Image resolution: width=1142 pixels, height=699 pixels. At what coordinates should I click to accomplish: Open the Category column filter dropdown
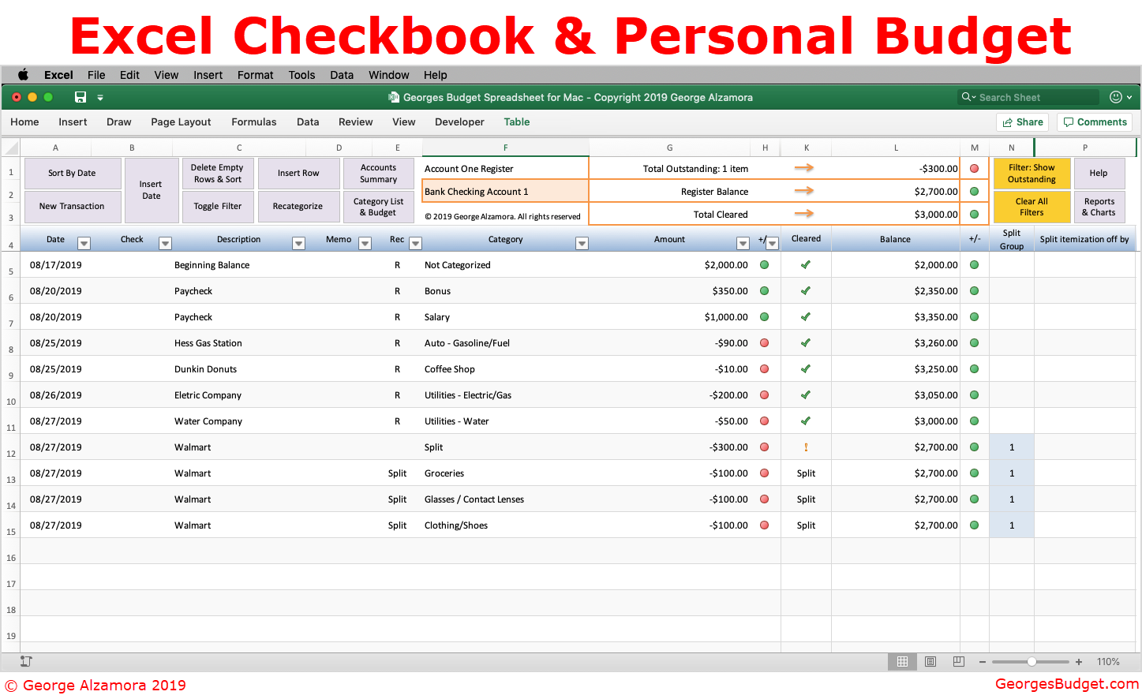[x=582, y=243]
